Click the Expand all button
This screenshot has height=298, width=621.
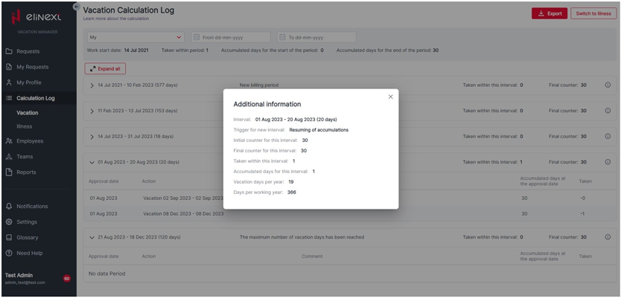(105, 68)
